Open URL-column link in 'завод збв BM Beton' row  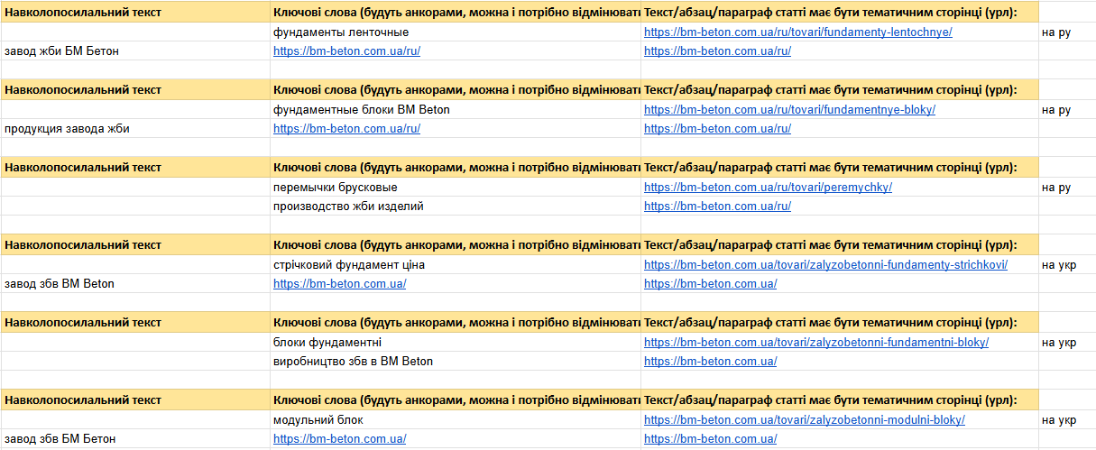(710, 284)
